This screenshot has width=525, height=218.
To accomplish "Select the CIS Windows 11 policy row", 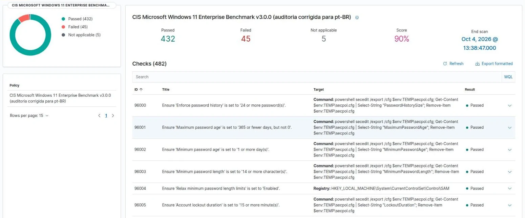I will [62, 98].
